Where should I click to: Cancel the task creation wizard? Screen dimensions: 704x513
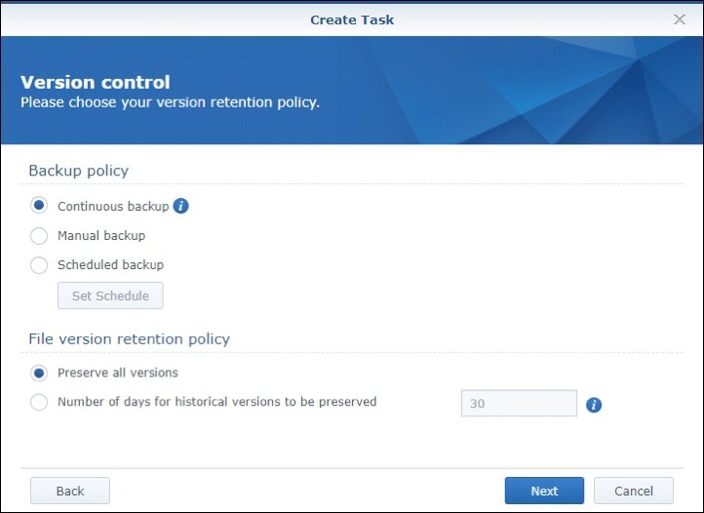click(633, 491)
